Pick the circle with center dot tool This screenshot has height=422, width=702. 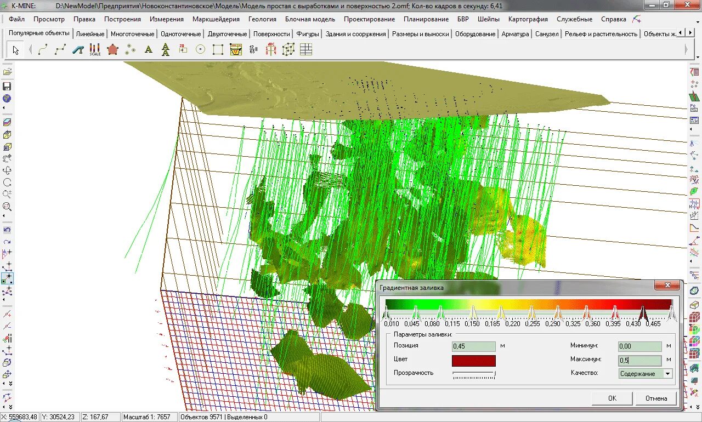200,50
